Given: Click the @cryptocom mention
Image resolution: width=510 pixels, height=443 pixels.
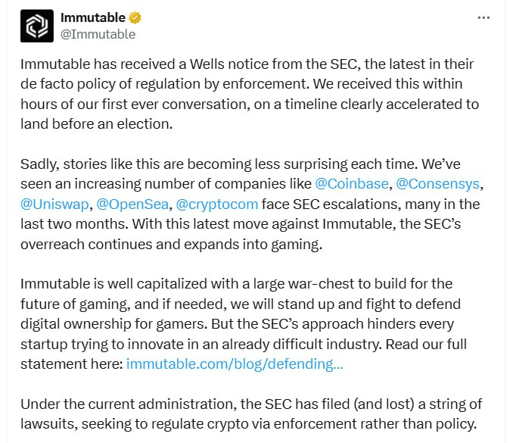Looking at the screenshot, I should [217, 204].
